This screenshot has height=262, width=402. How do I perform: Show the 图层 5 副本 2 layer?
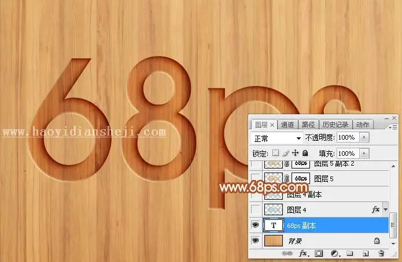point(255,164)
